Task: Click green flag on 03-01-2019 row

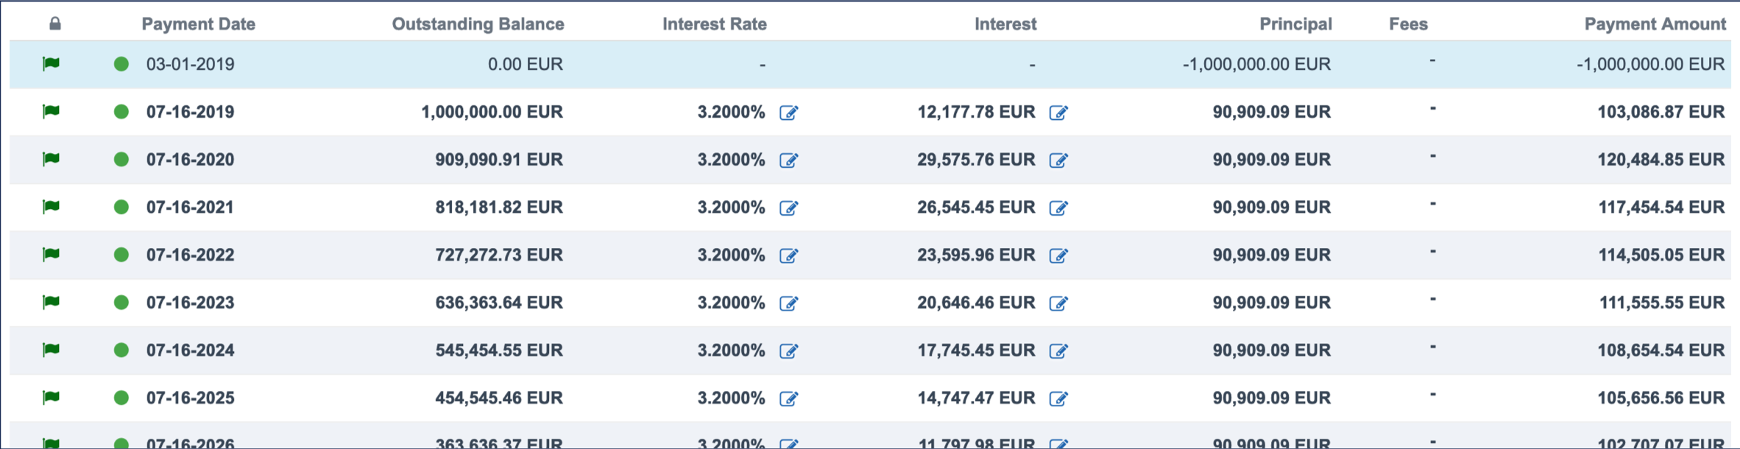Action: (x=51, y=64)
